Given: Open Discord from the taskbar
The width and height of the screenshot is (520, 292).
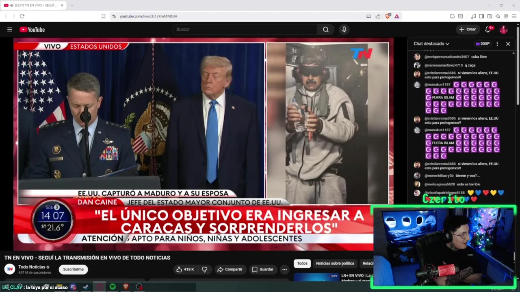Looking at the screenshot, I should [x=73, y=287].
